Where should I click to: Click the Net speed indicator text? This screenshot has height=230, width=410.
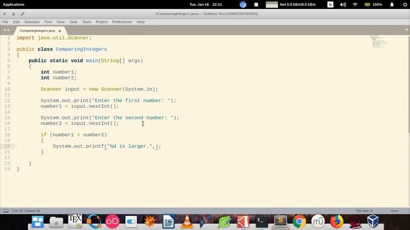click(297, 4)
